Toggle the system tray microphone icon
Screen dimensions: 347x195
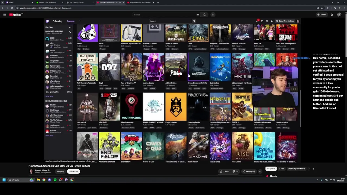pyautogui.click(x=321, y=180)
